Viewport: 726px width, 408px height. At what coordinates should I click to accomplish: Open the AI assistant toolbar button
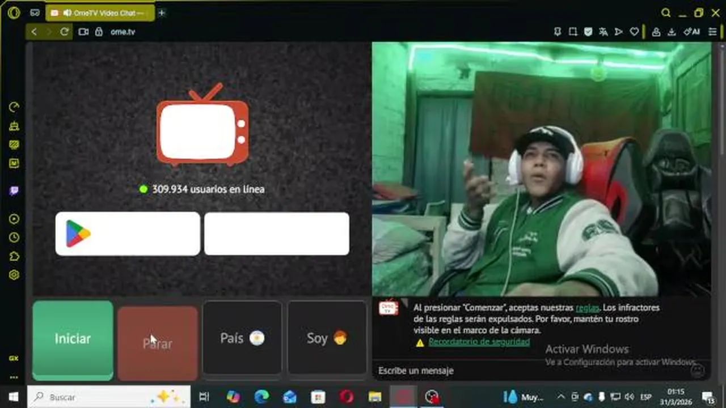point(691,32)
